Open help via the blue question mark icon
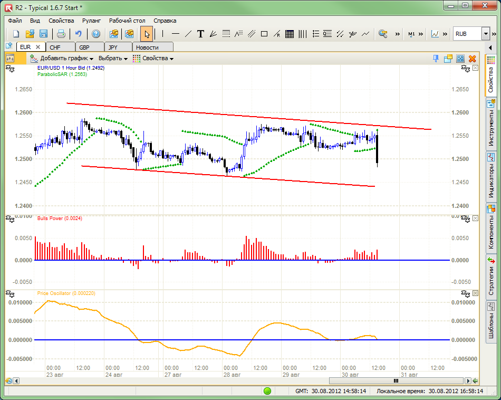 (96, 34)
